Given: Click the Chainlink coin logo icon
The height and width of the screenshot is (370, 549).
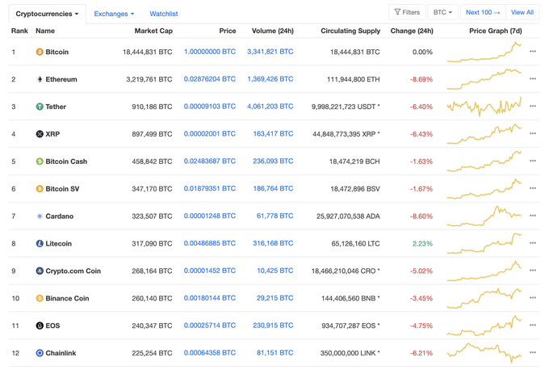Looking at the screenshot, I should (40, 353).
